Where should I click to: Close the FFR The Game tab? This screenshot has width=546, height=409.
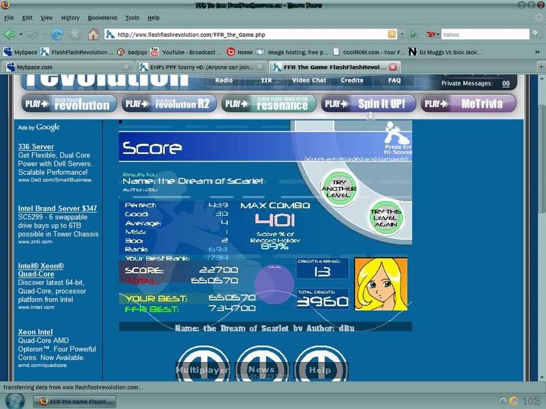(392, 67)
